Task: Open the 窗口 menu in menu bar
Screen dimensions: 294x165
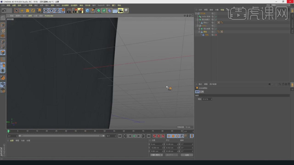Action: [x=114, y=5]
